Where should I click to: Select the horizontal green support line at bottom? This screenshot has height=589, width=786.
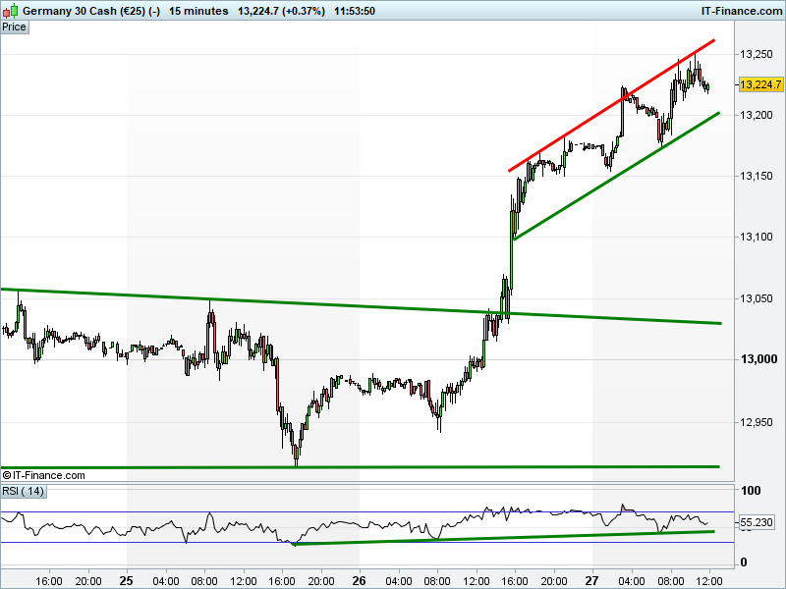point(360,467)
